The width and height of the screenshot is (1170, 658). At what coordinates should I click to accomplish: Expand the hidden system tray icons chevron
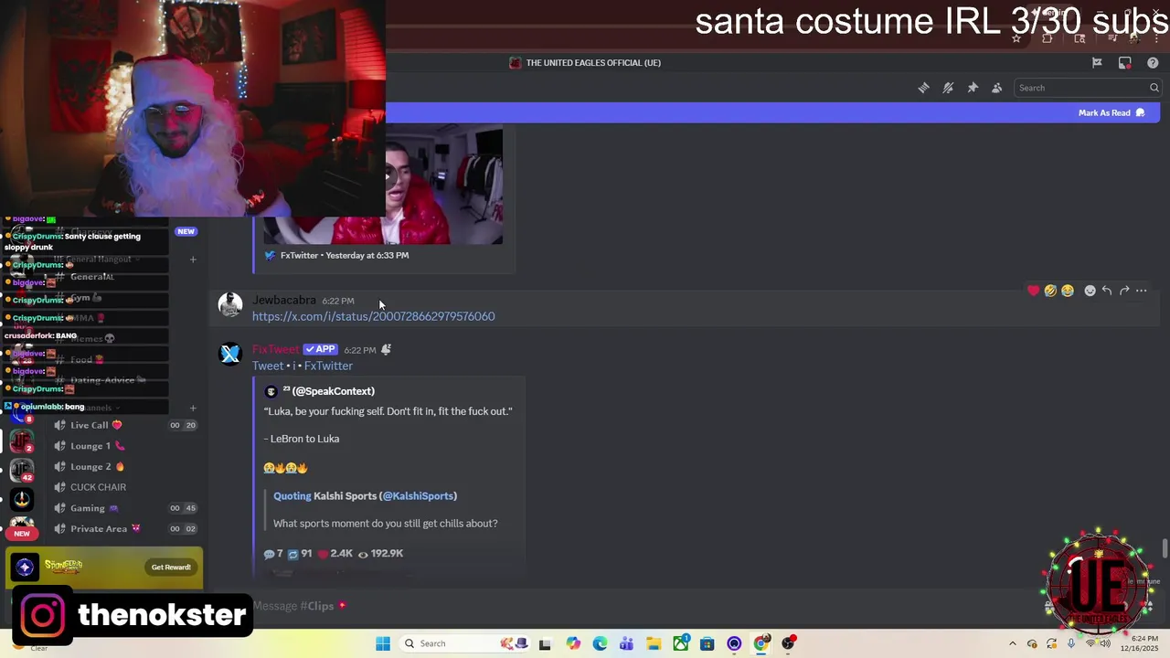point(1012,643)
